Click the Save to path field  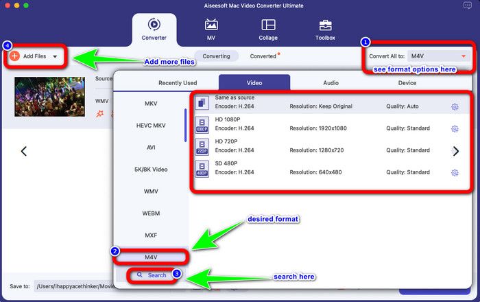(75, 286)
